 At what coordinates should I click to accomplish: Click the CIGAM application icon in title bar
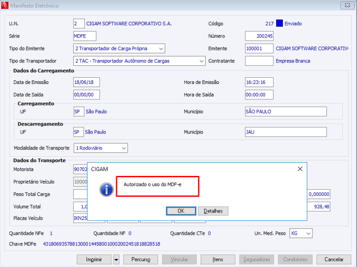click(x=4, y=5)
